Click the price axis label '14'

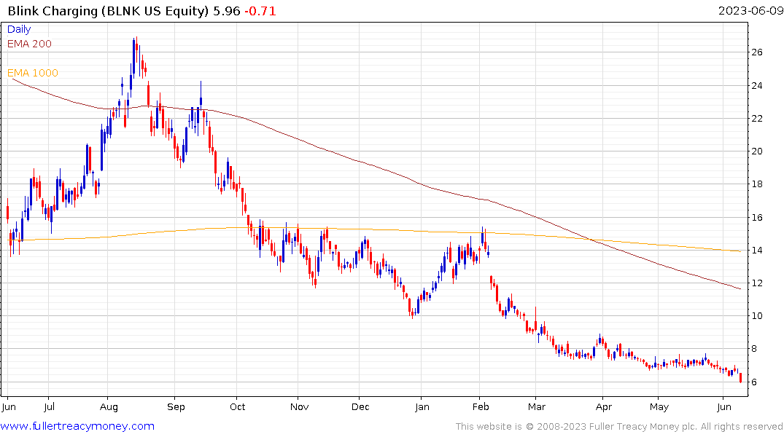tap(757, 251)
